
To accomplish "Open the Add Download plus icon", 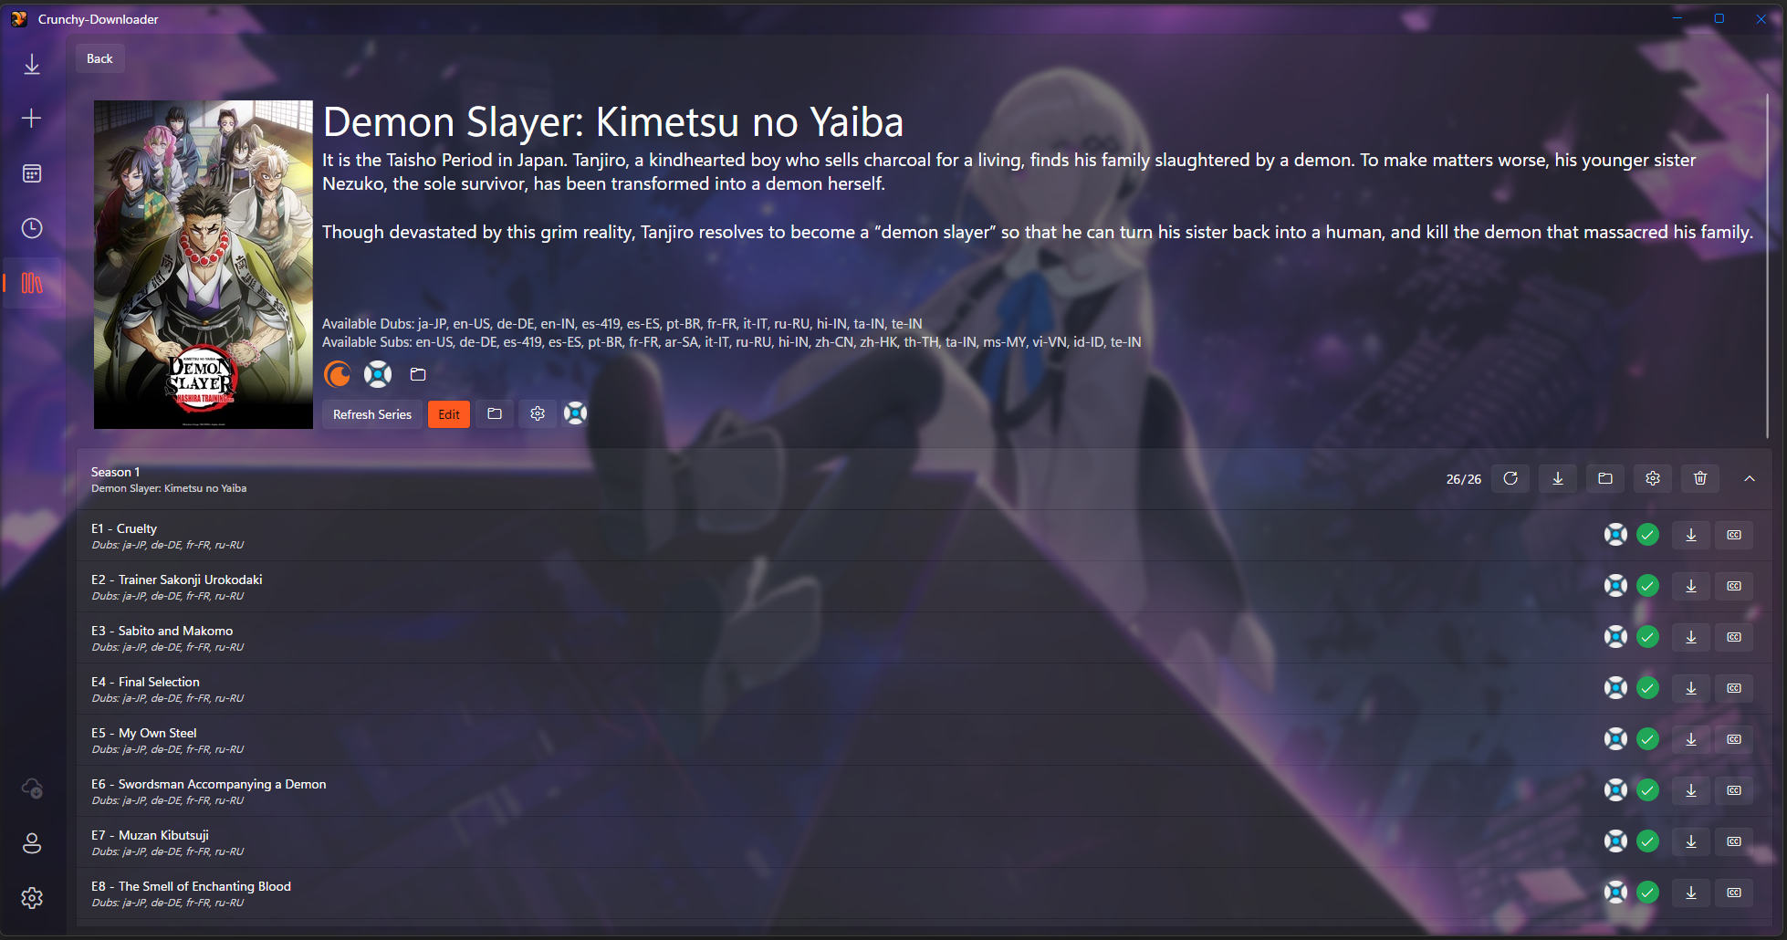I will [32, 119].
